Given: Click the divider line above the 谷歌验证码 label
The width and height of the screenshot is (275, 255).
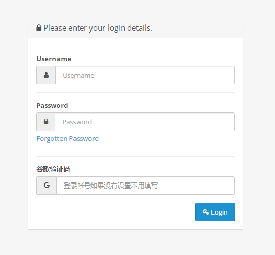Looking at the screenshot, I should click(x=135, y=156).
